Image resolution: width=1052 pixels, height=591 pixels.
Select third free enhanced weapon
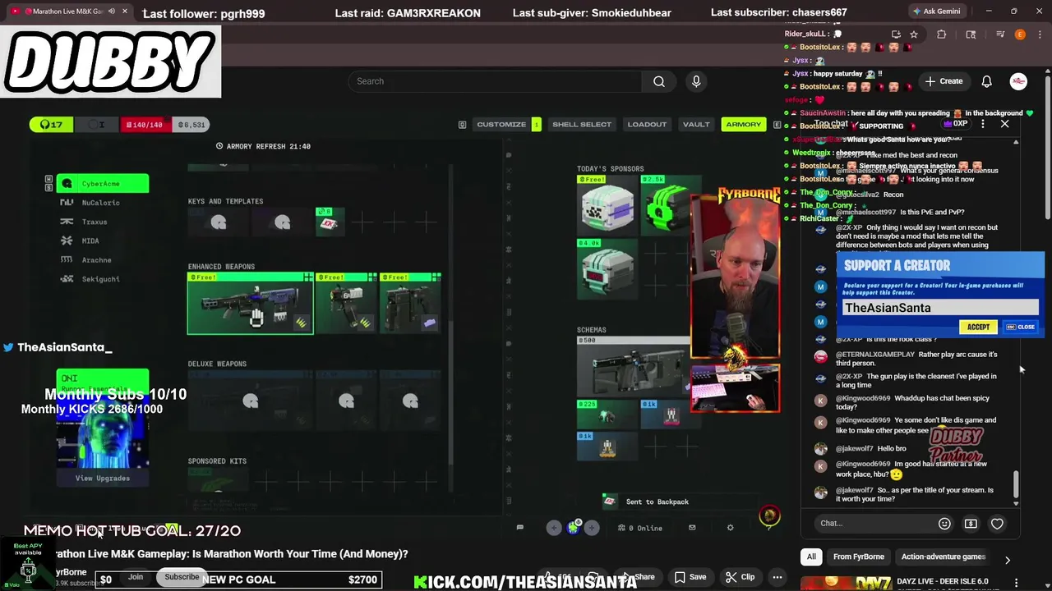(411, 304)
